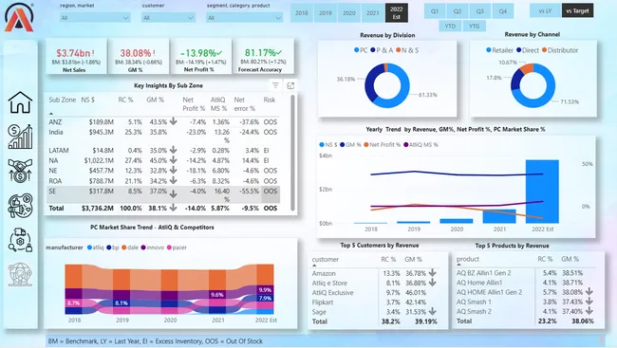Select the Q1 quarter button
The image size is (617, 348).
pyautogui.click(x=435, y=11)
